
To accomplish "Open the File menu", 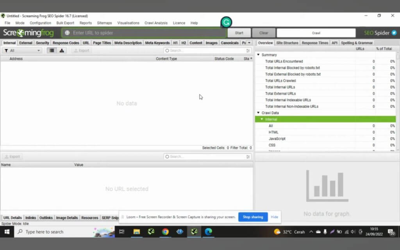I will pyautogui.click(x=7, y=23).
